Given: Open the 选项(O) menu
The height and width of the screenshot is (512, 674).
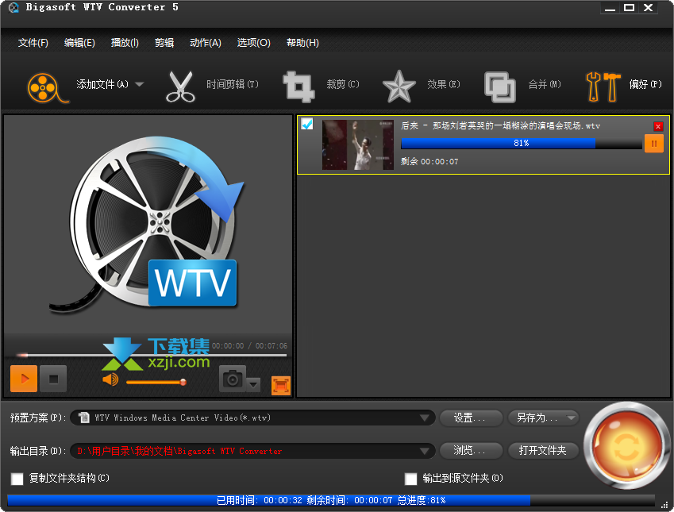Looking at the screenshot, I should click(x=253, y=43).
